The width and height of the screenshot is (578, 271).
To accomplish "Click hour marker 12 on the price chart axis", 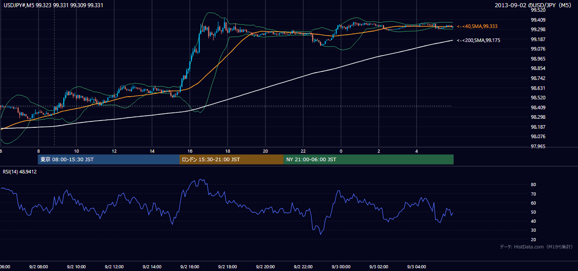I will point(114,151).
